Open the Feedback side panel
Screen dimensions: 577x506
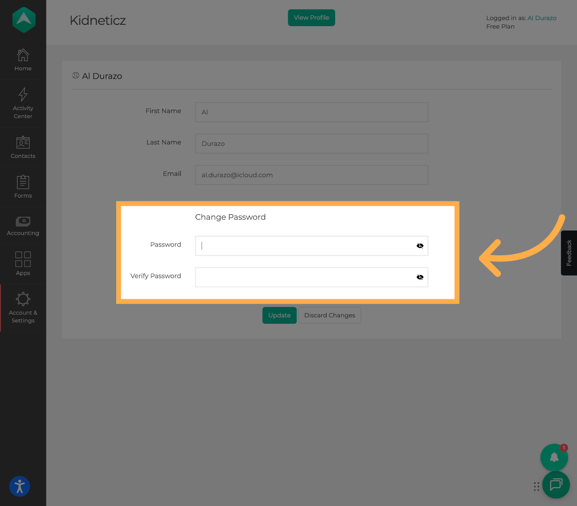point(569,253)
